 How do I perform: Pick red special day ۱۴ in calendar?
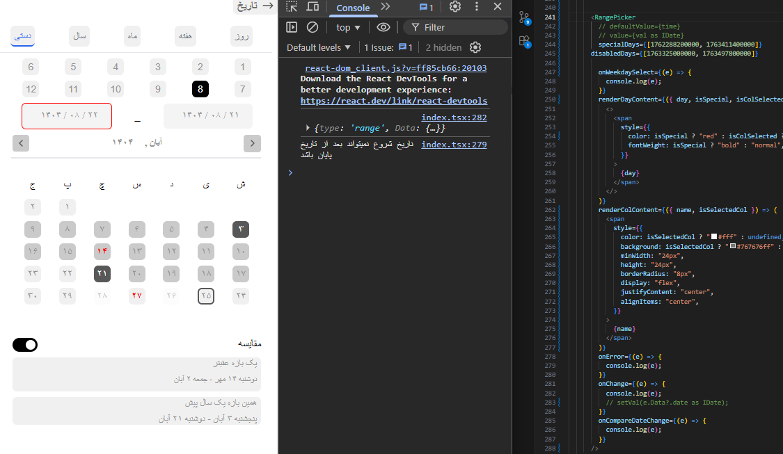[102, 251]
